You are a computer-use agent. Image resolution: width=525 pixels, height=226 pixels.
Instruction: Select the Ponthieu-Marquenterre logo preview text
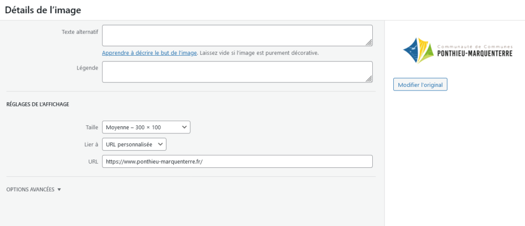(x=475, y=51)
